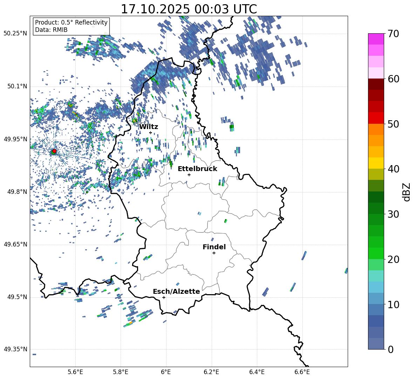Click the colorbar 10 tick label
This screenshot has width=415, height=379.
tap(393, 304)
